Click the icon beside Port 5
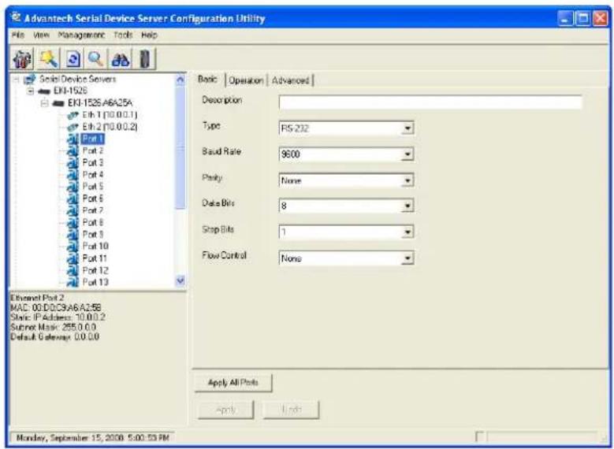Image resolution: width=614 pixels, height=449 pixels. (73, 187)
